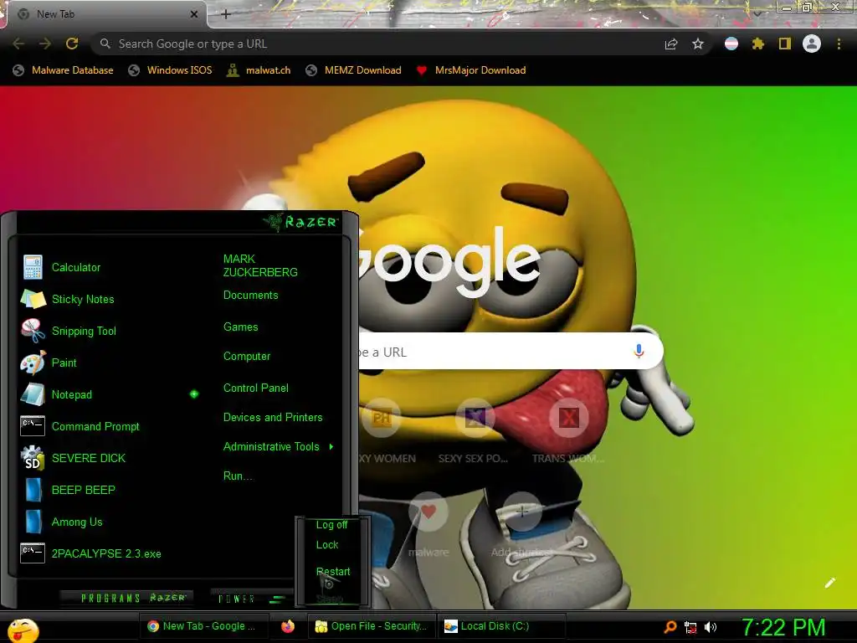The height and width of the screenshot is (643, 857).
Task: Close the New Tab tab
Action: 194,14
